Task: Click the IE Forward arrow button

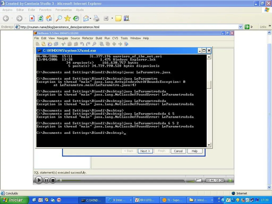Action: coord(19,18)
